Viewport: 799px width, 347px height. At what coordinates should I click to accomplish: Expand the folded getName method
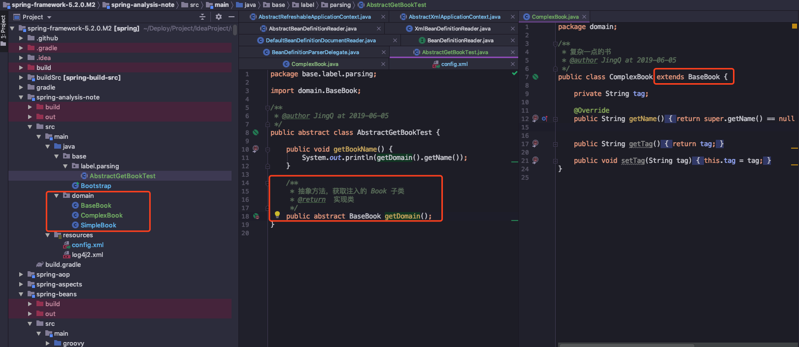point(555,119)
